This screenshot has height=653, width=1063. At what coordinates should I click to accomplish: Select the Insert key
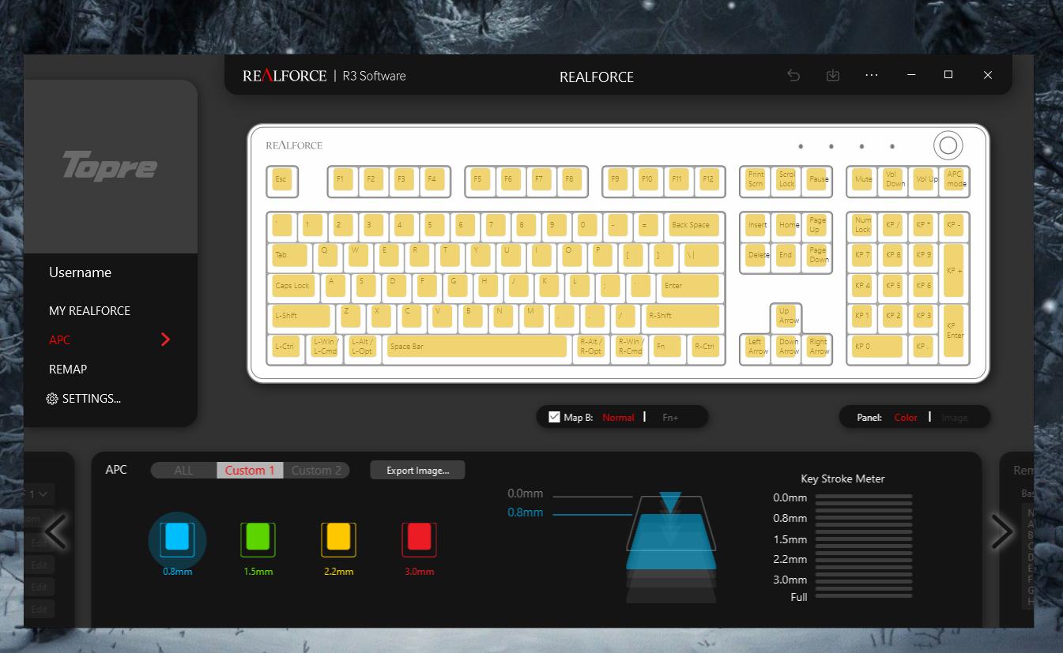click(756, 225)
